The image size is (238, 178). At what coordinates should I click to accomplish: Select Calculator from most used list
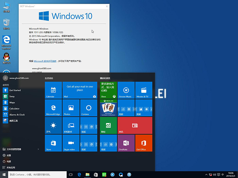(x=15, y=109)
